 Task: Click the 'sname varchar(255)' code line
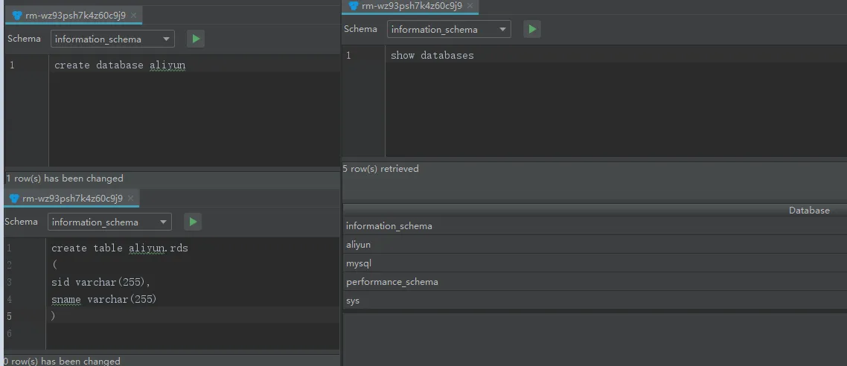[103, 298]
